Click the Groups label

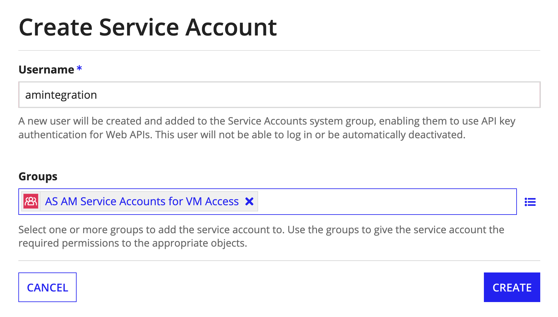[x=38, y=177]
